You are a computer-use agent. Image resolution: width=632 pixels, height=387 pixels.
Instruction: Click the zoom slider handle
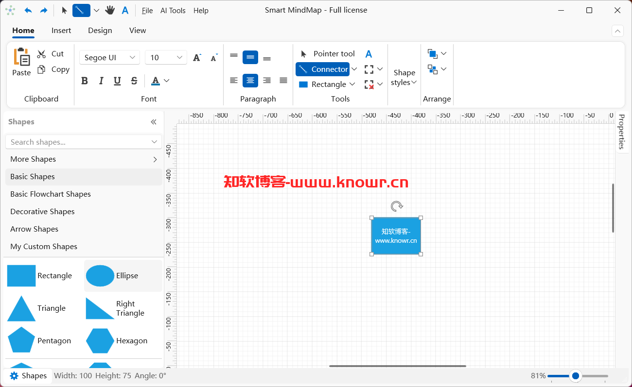tap(576, 376)
